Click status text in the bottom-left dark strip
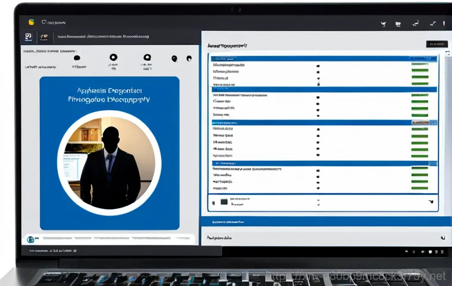The image size is (452, 286). tap(53, 251)
